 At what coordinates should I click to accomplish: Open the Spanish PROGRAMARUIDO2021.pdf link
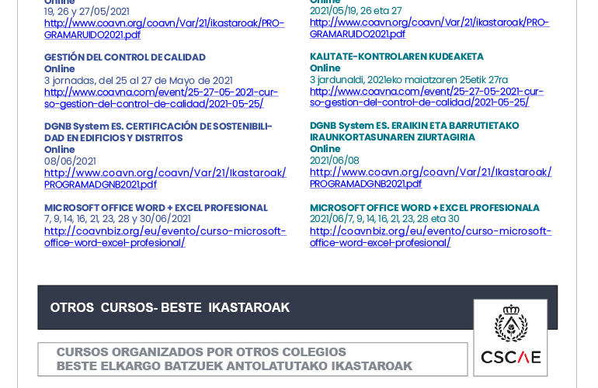coord(164,29)
